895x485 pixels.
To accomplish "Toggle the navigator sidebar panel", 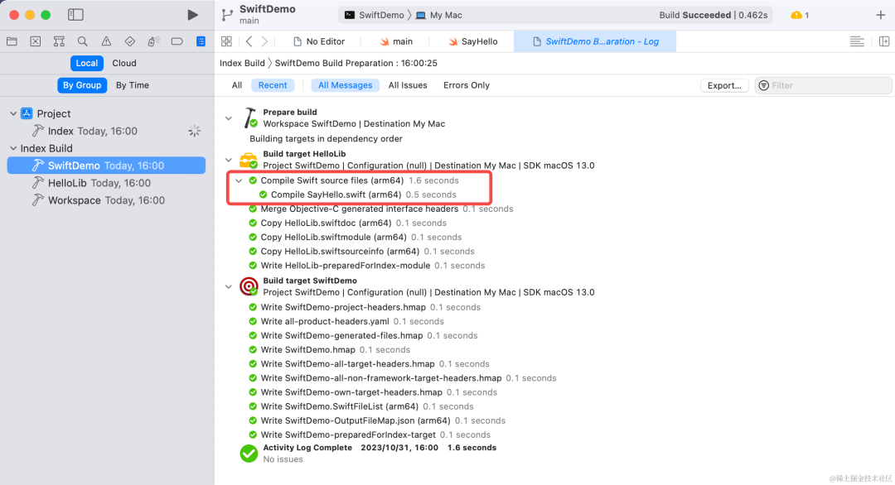I will pos(75,15).
